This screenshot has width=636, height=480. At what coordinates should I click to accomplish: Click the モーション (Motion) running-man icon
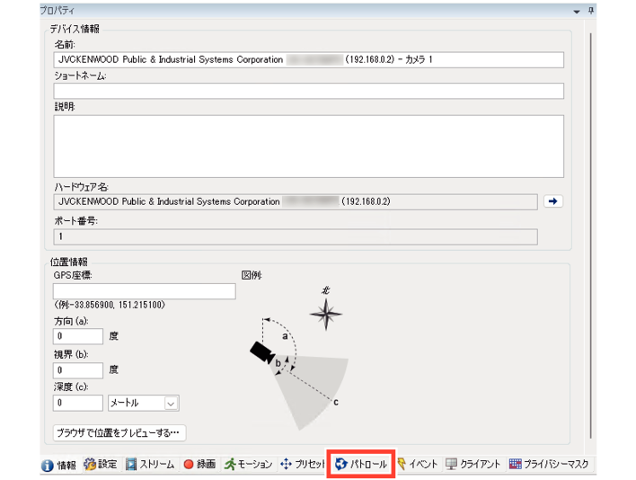click(231, 465)
